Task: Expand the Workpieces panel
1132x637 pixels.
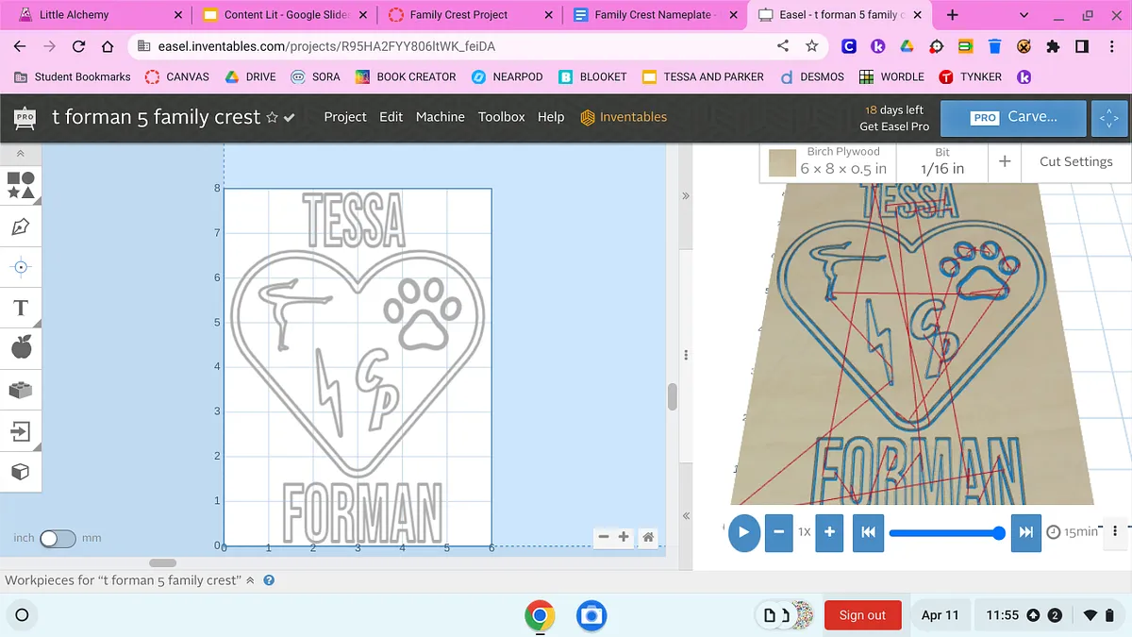Action: (250, 580)
